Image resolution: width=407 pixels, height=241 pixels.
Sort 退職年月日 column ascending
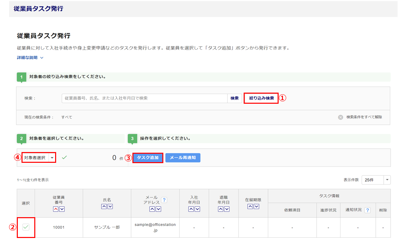pyautogui.click(x=220, y=209)
